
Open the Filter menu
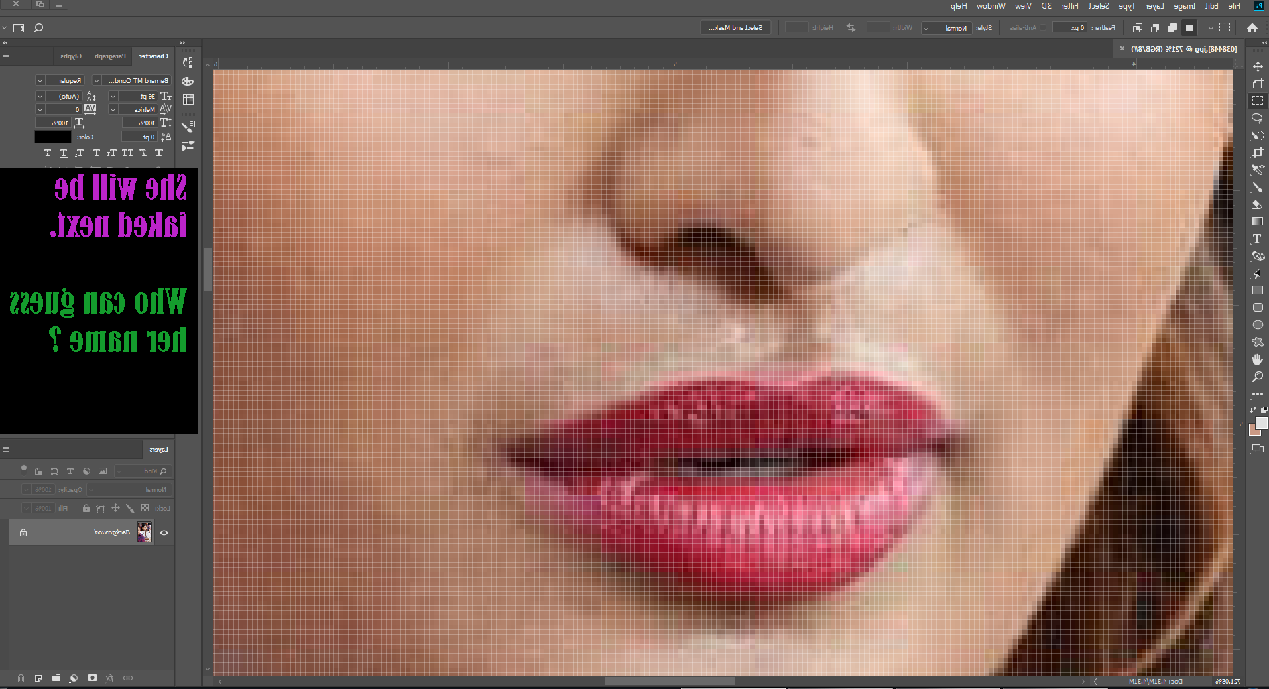coord(1069,6)
